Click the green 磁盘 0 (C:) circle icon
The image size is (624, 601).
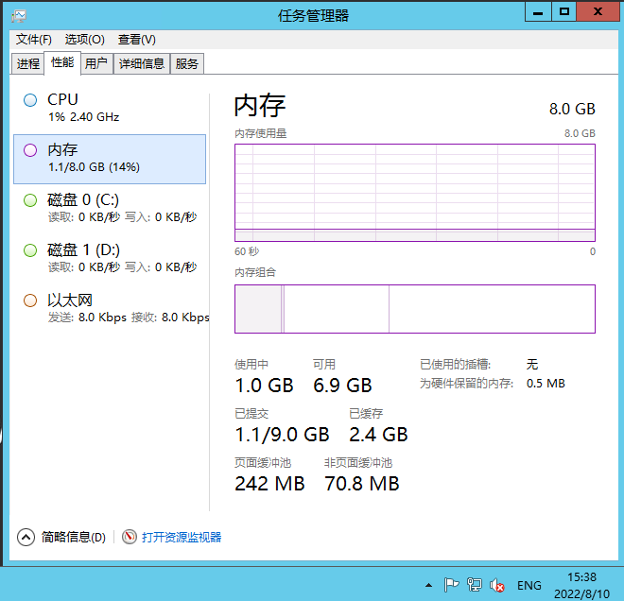[30, 200]
